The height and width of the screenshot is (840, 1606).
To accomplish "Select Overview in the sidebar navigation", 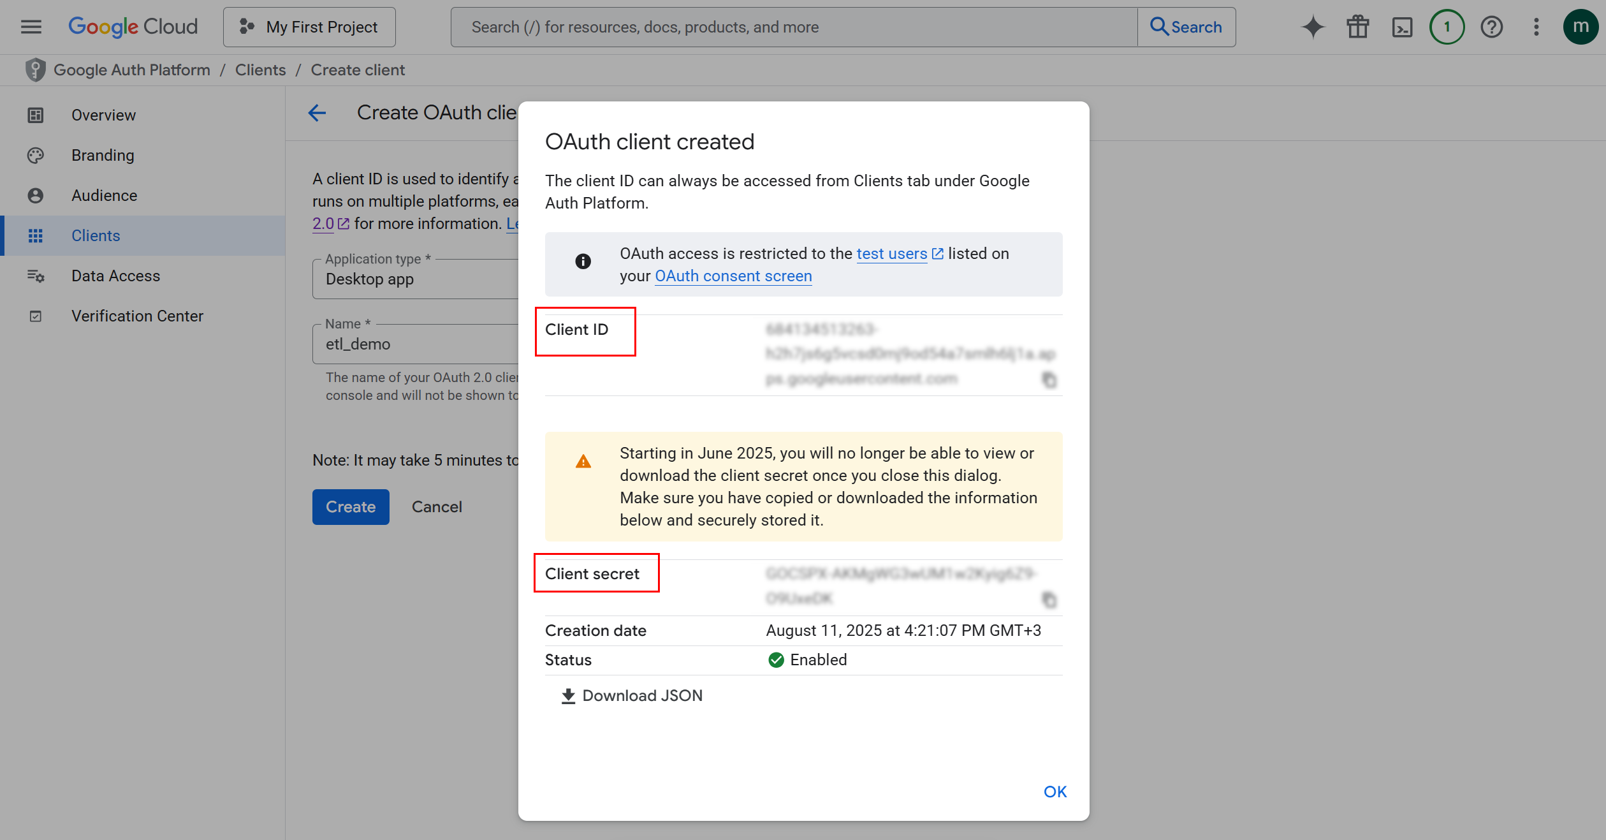I will 103,115.
